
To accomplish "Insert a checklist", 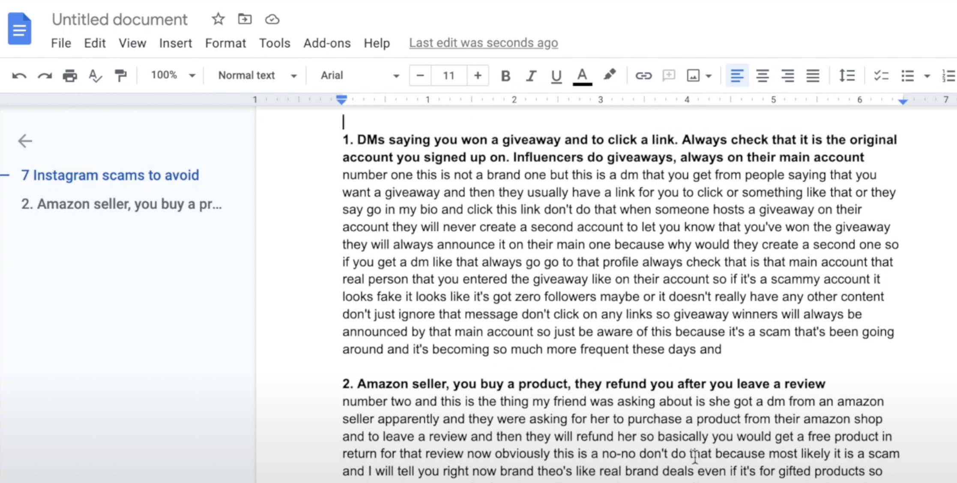I will tap(881, 76).
